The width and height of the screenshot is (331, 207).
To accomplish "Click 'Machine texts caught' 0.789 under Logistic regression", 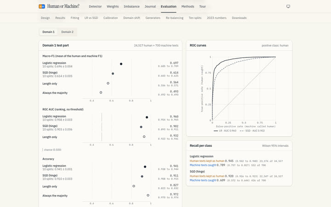I will pos(228,165).
